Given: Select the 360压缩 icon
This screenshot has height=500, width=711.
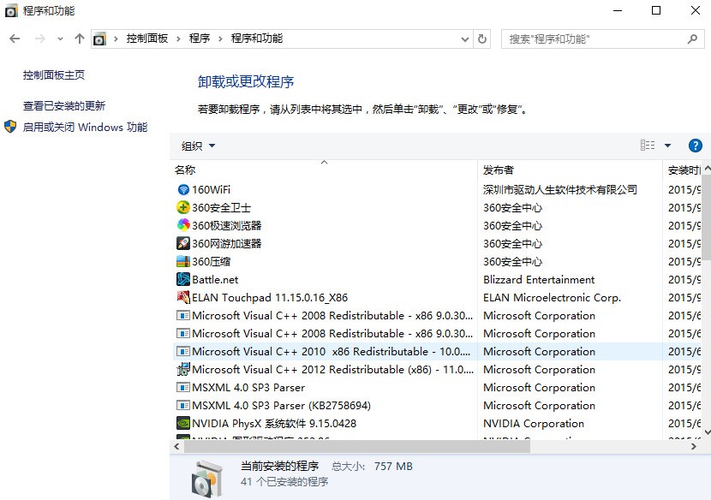Looking at the screenshot, I should 183,262.
